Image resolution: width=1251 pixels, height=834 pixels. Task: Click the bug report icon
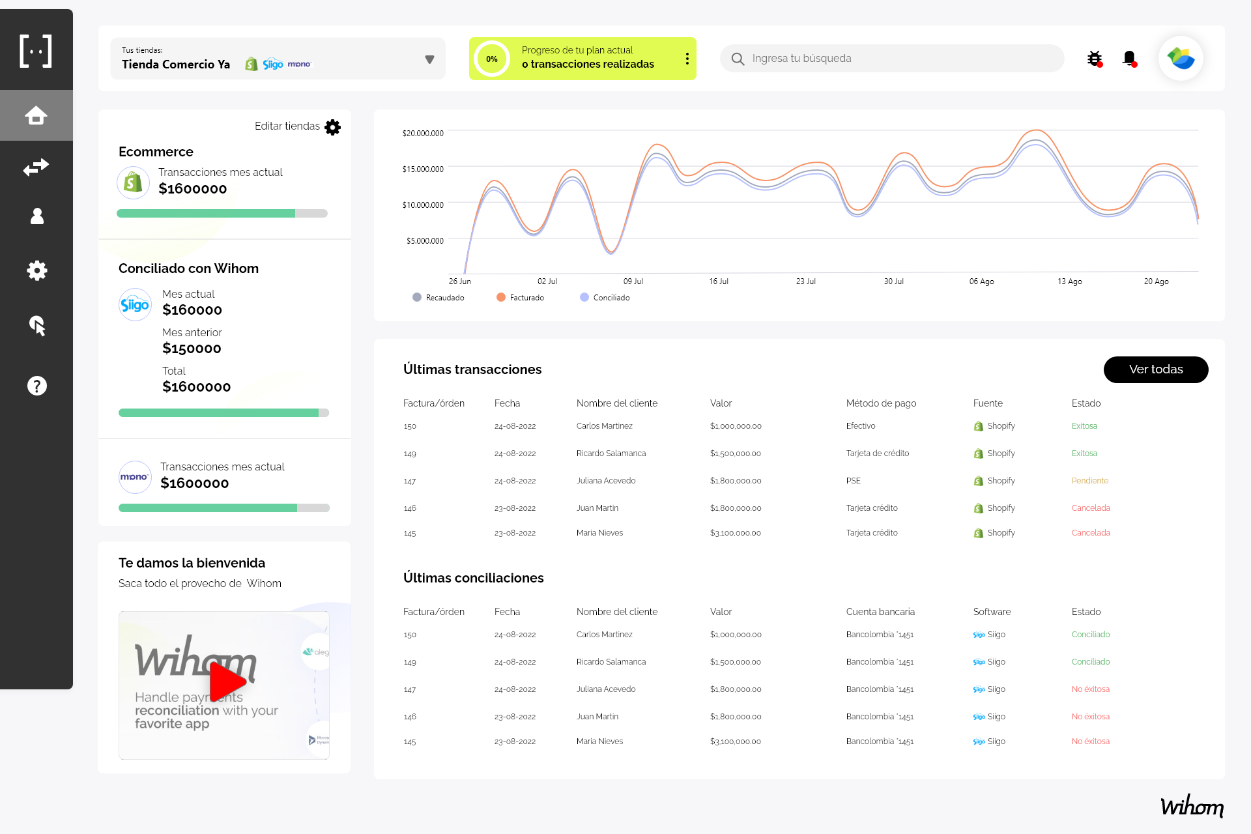pyautogui.click(x=1095, y=59)
